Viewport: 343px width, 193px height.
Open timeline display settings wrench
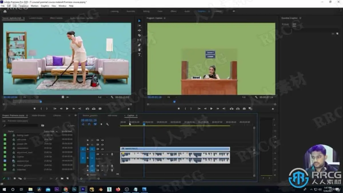coord(107,124)
